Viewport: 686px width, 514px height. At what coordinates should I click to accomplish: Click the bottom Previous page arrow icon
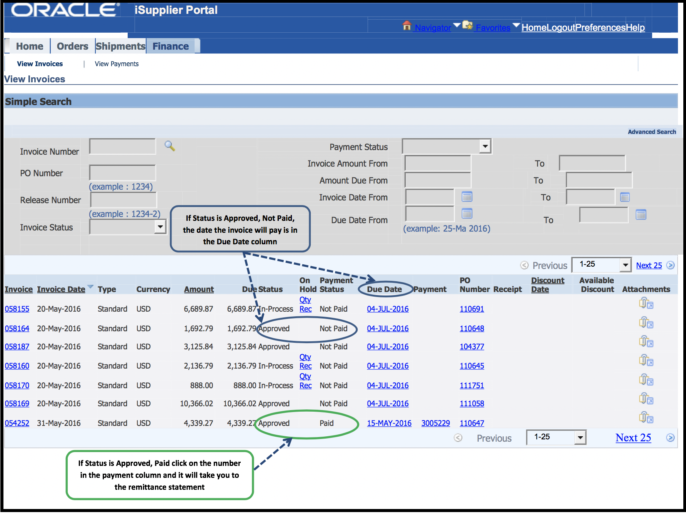(x=458, y=438)
